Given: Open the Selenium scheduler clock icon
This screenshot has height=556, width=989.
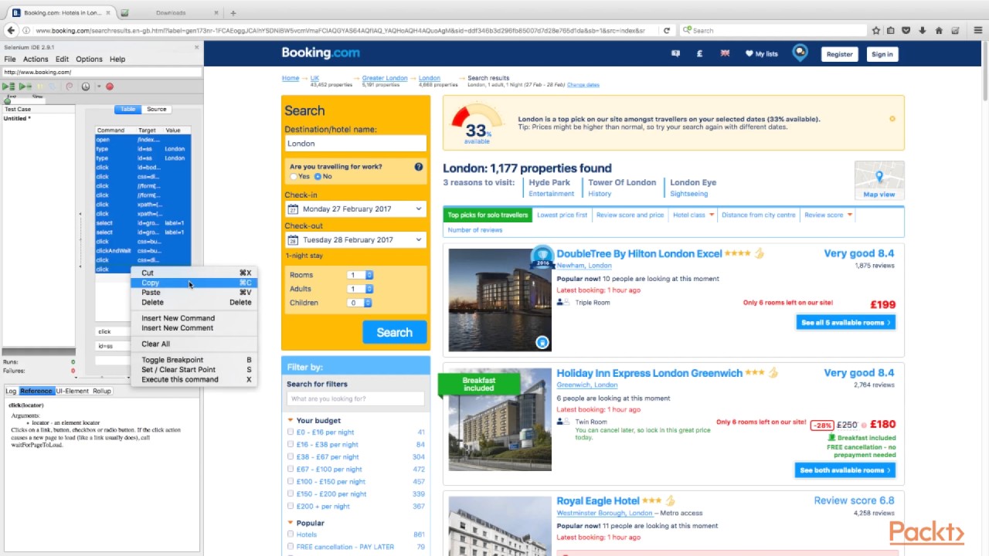Looking at the screenshot, I should pos(86,86).
